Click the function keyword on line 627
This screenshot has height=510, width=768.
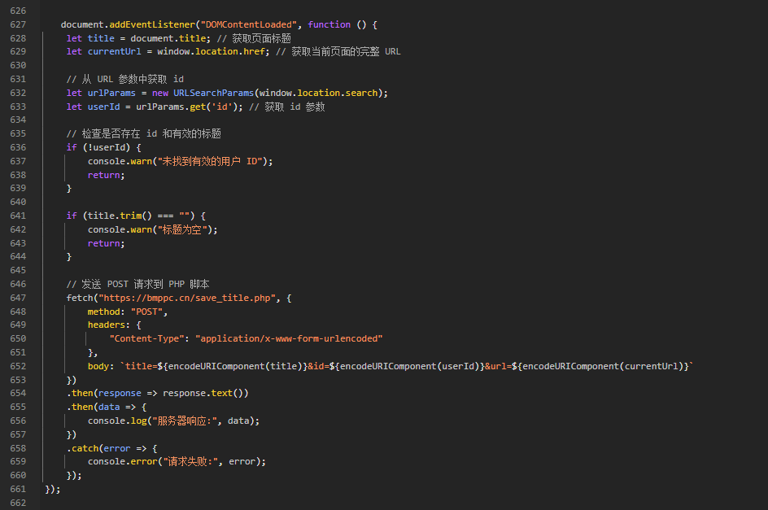click(329, 24)
